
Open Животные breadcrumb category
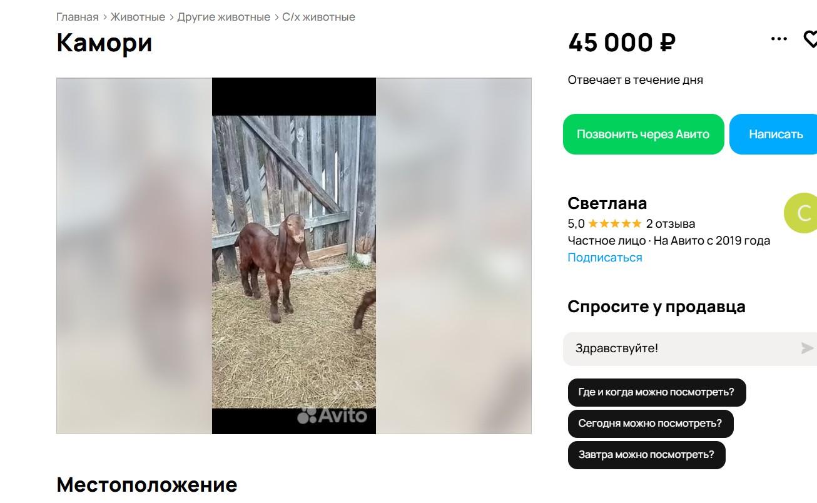(138, 17)
